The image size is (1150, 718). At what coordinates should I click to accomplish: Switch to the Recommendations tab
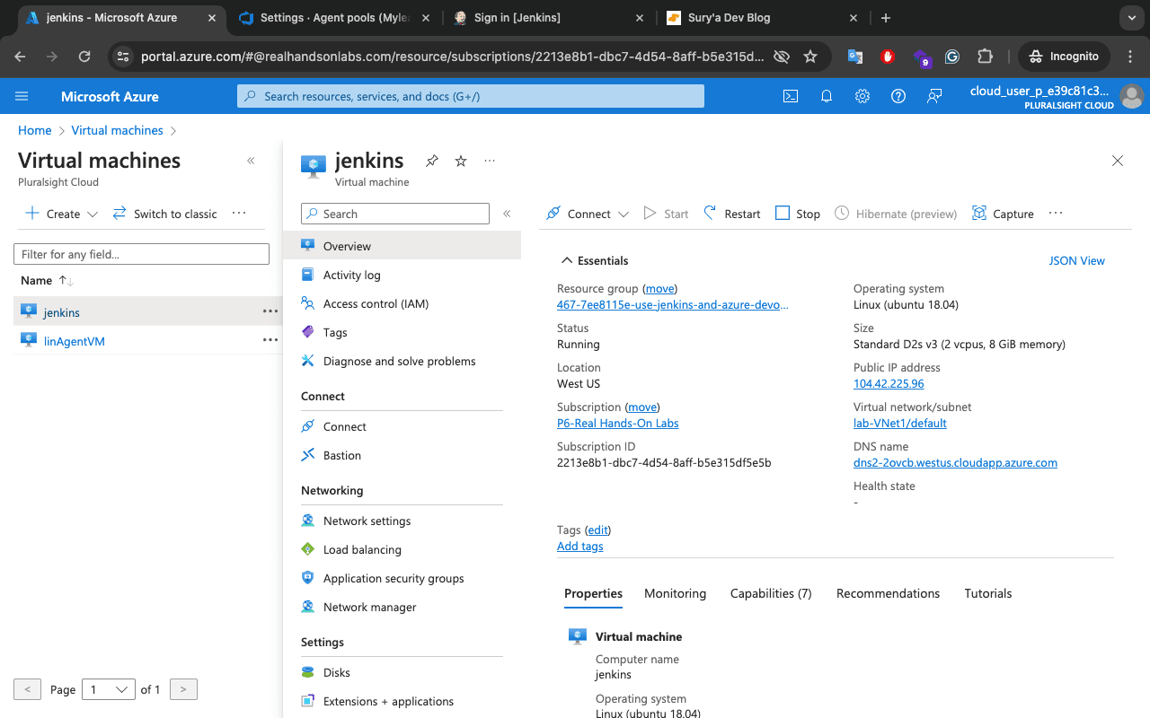click(888, 593)
